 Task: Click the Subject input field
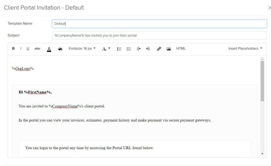coord(159,35)
